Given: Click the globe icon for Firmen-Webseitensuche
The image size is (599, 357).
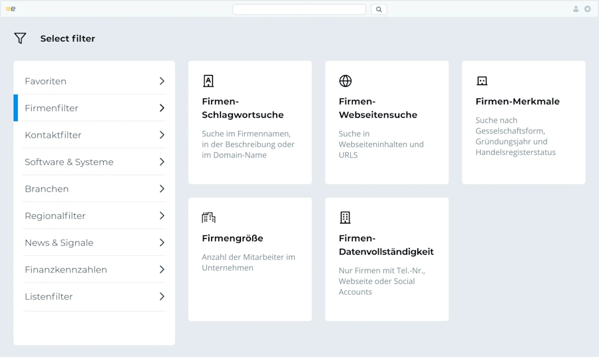Looking at the screenshot, I should point(345,81).
